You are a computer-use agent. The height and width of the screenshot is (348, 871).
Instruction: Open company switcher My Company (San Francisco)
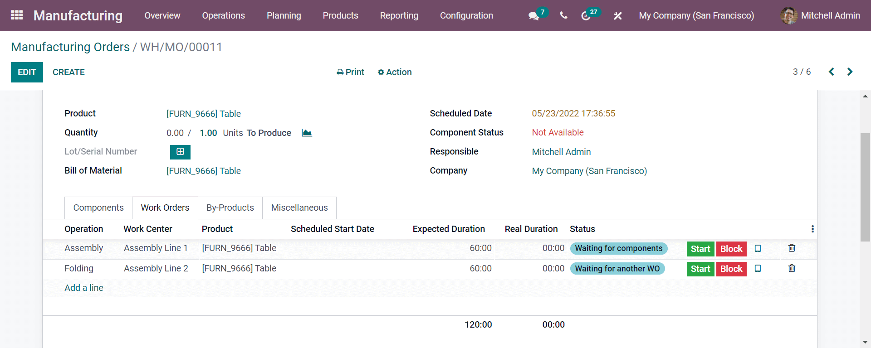pyautogui.click(x=696, y=15)
